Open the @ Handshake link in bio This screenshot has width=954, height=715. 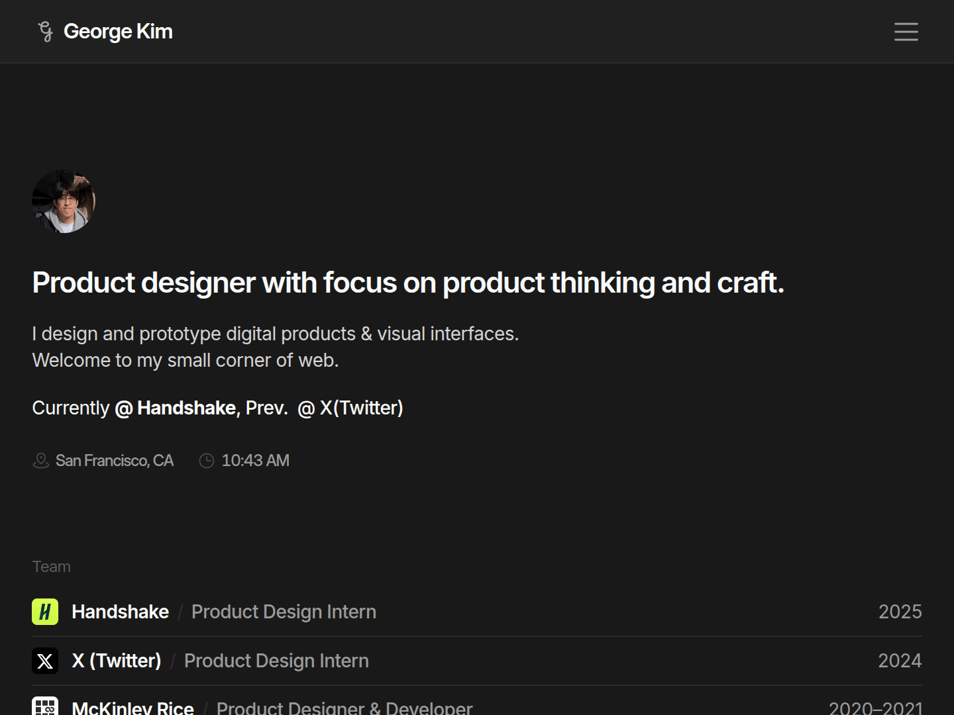[176, 408]
